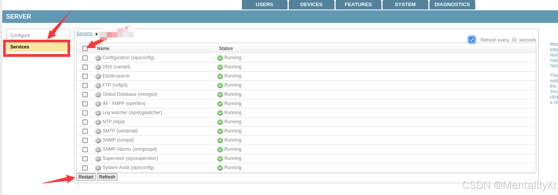Select the SNMP (snmpd) checkbox
The height and width of the screenshot is (195, 558).
85,140
